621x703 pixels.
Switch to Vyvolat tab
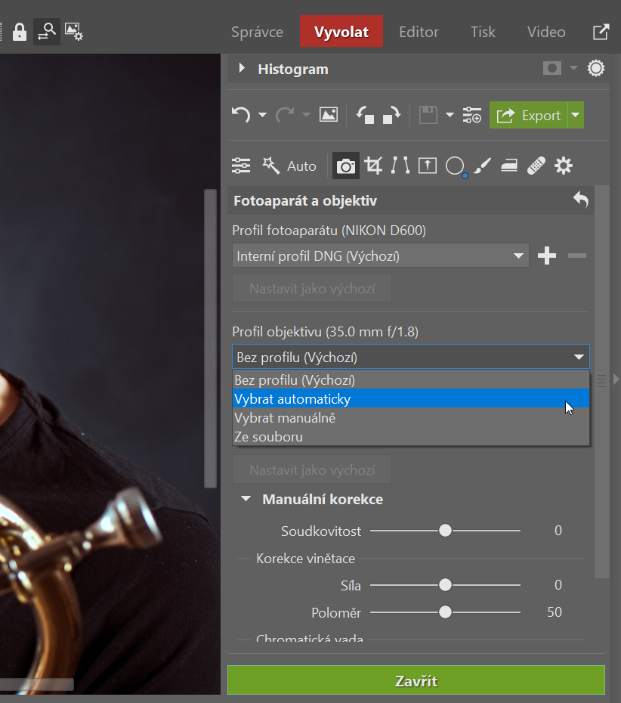(x=341, y=32)
